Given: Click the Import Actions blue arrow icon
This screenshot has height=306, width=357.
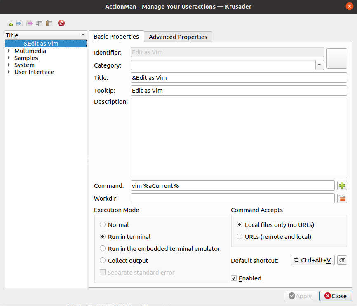Looking at the screenshot, I should (x=19, y=23).
